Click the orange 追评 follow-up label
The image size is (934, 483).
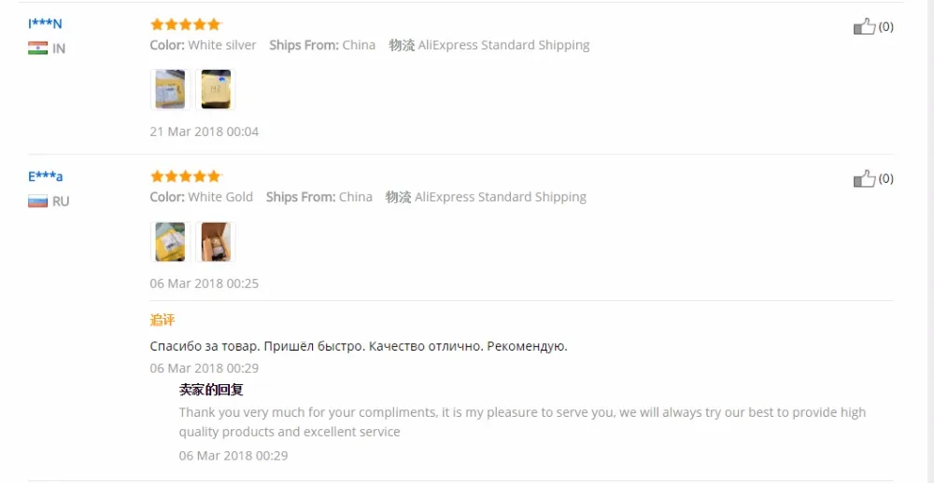tap(162, 320)
